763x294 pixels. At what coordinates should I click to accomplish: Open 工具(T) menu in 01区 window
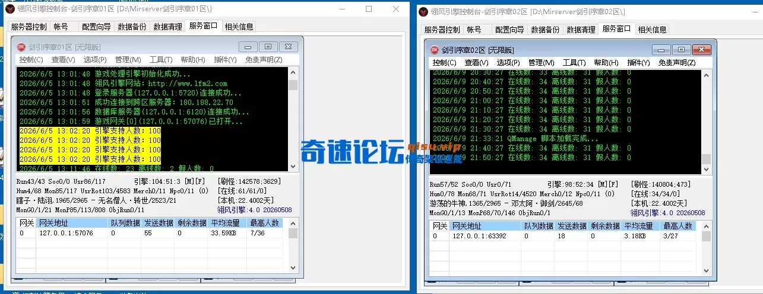click(x=160, y=60)
